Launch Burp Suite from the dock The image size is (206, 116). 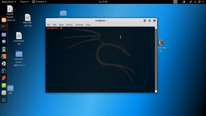tap(4, 56)
